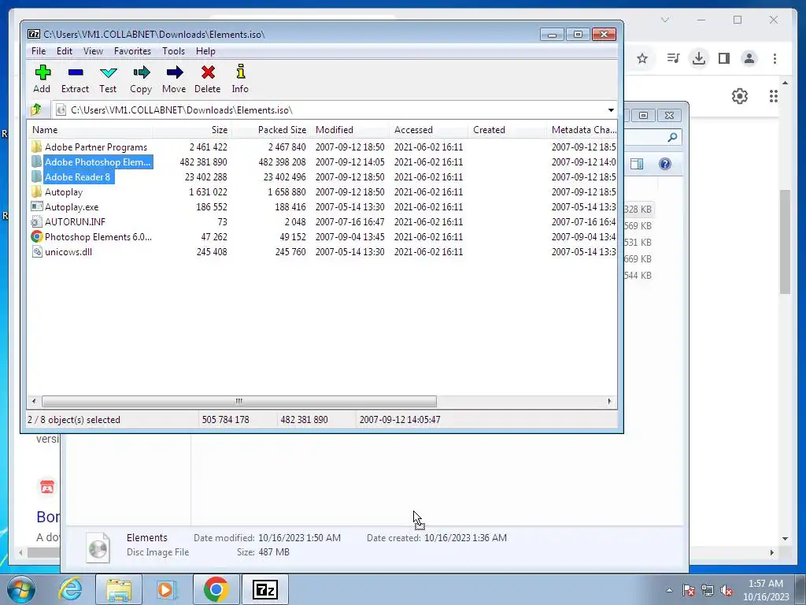Open the Edit menu
This screenshot has height=605, width=806.
point(65,51)
